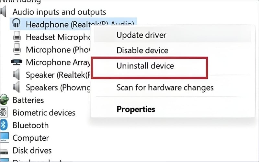
Task: Select the Bluetooth category label
Action: click(30, 125)
